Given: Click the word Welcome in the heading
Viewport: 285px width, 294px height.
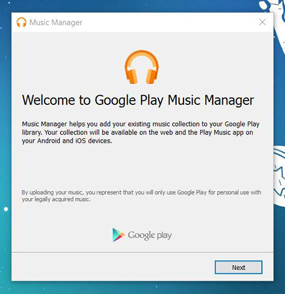Looking at the screenshot, I should point(48,100).
